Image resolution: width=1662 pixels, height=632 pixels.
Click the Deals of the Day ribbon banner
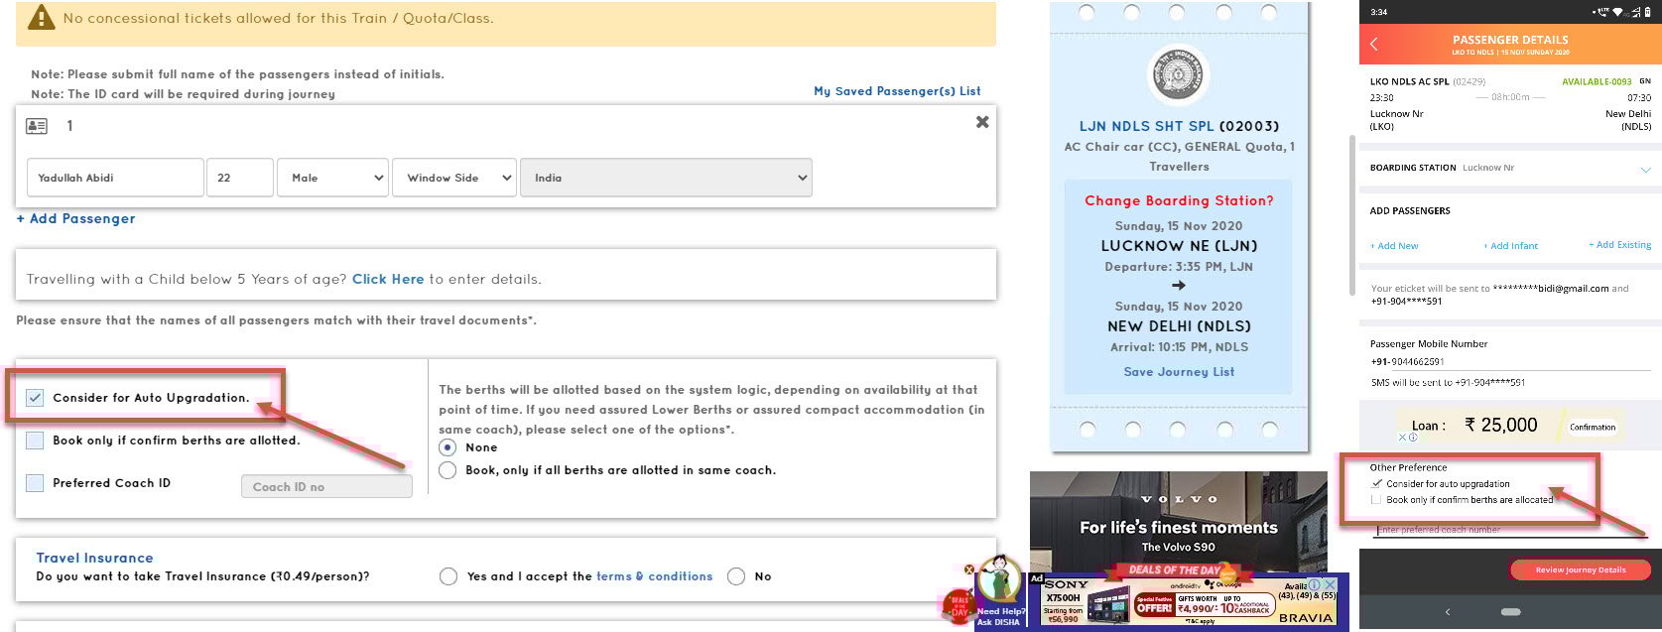click(x=1177, y=570)
